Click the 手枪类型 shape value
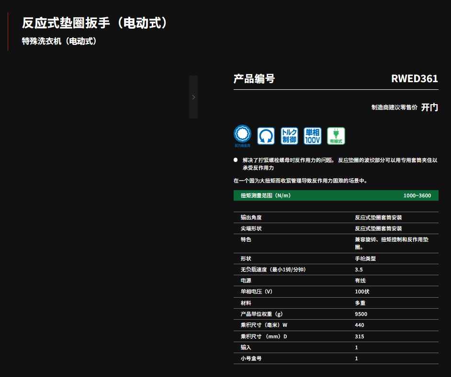Screen dimensions: 451x377 tap(365, 259)
